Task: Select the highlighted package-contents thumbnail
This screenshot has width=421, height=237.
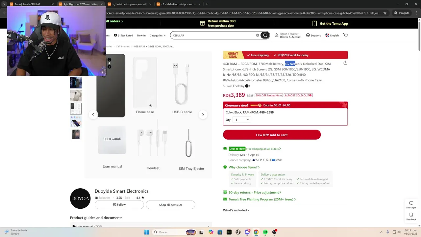Action: click(x=76, y=108)
